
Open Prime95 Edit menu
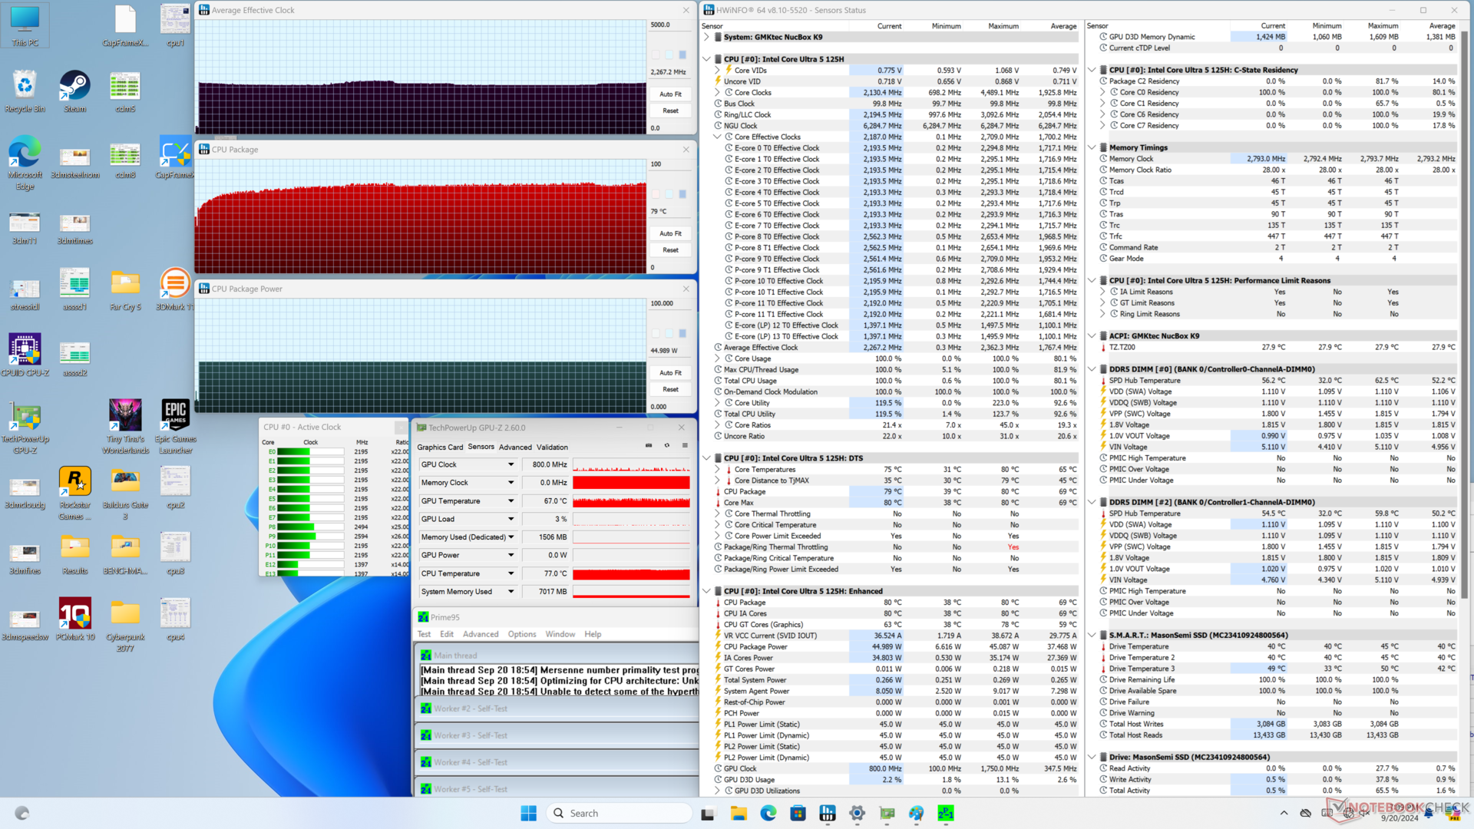click(447, 634)
